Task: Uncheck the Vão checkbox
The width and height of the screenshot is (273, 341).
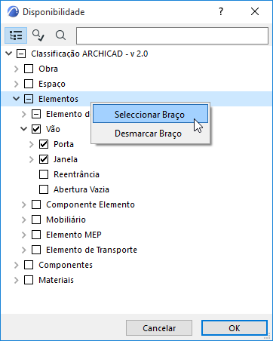Action: (x=36, y=129)
